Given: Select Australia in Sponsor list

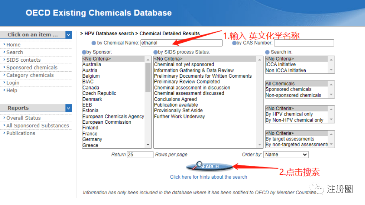Looking at the screenshot, I should pyautogui.click(x=92, y=65).
